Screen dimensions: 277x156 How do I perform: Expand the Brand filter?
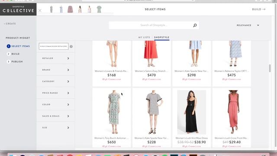coord(56,70)
